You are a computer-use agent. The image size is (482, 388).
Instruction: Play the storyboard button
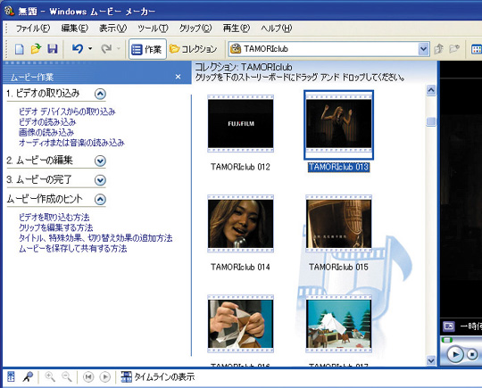104,377
